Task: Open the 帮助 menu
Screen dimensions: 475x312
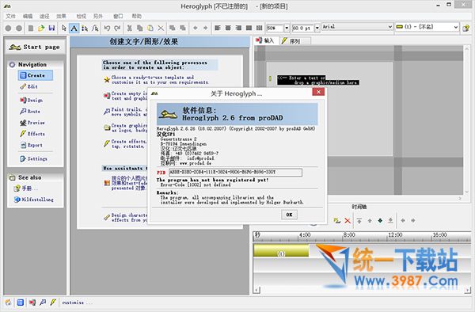Action: [x=137, y=16]
